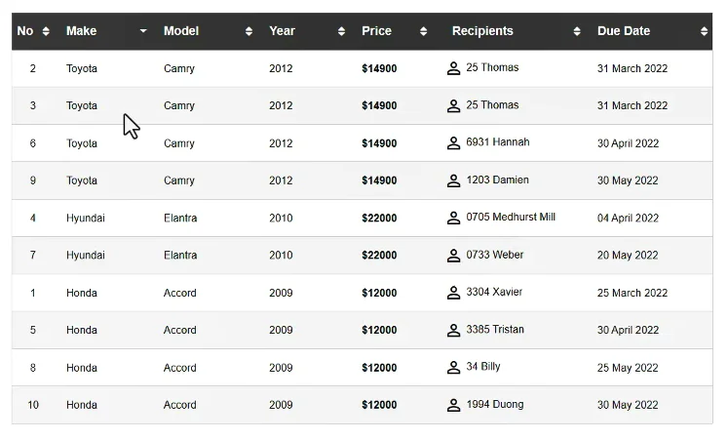Viewport: 728px width, 440px height.
Task: Click the user icon beside 34 Billy
Action: coord(453,368)
